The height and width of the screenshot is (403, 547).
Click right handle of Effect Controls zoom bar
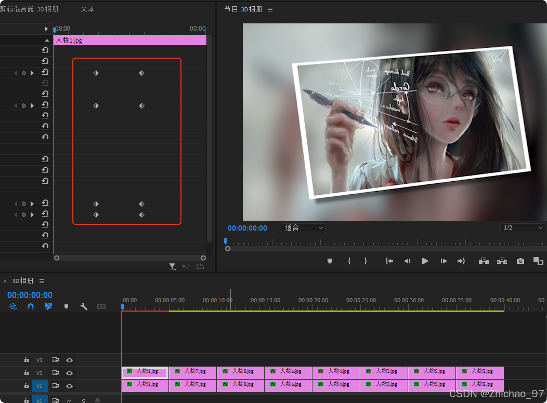[x=203, y=258]
